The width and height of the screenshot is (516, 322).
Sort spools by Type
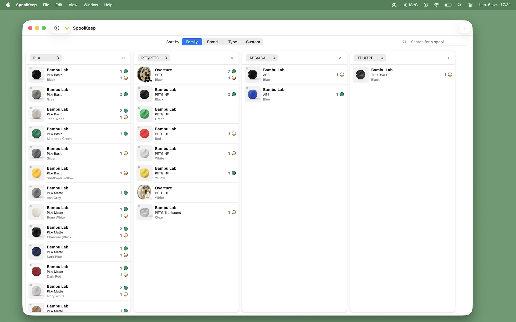pos(233,42)
